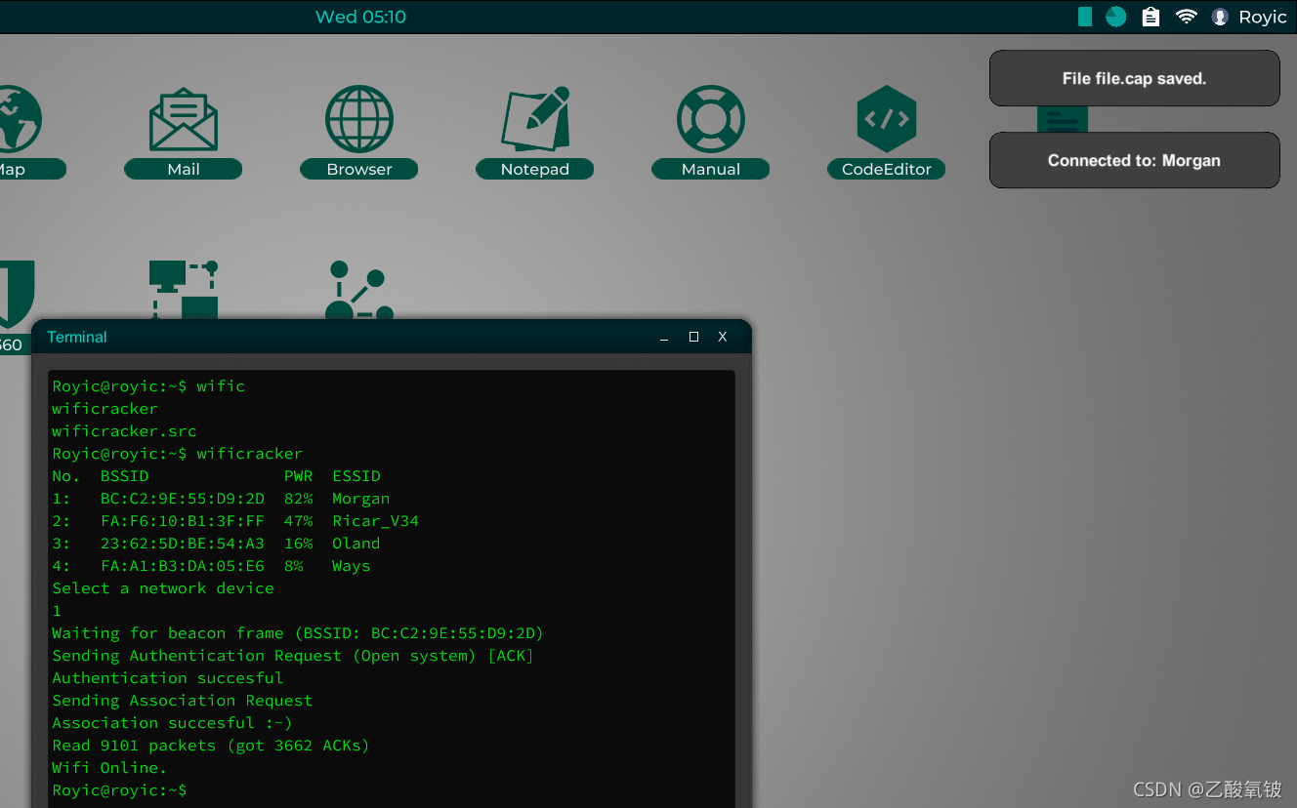Click the Browser label button

[x=359, y=169]
